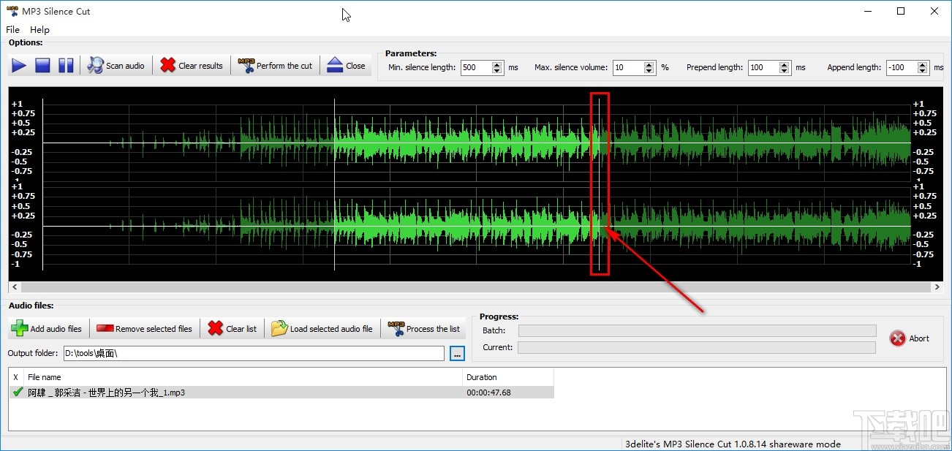The width and height of the screenshot is (952, 451).
Task: Click Perform the cut button
Action: [x=276, y=66]
